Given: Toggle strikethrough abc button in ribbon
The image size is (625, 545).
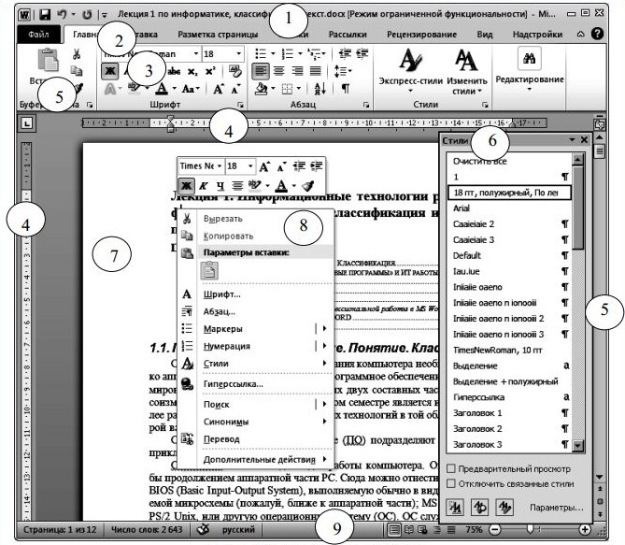Looking at the screenshot, I should (x=174, y=71).
